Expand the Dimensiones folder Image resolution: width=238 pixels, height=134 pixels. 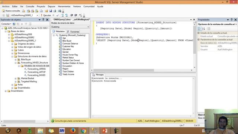pyautogui.click(x=12, y=53)
